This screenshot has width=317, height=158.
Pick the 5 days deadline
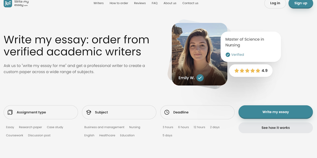[x=167, y=135]
